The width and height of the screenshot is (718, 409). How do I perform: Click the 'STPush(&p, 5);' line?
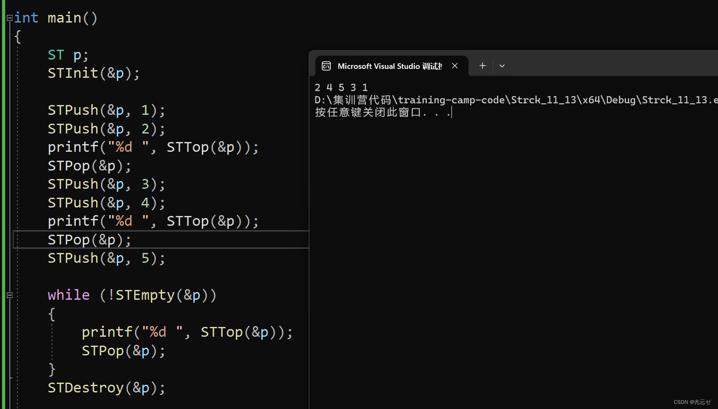(x=106, y=258)
